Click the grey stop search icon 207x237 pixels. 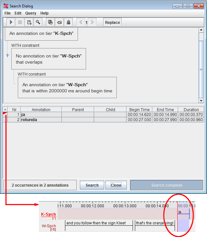point(20,22)
